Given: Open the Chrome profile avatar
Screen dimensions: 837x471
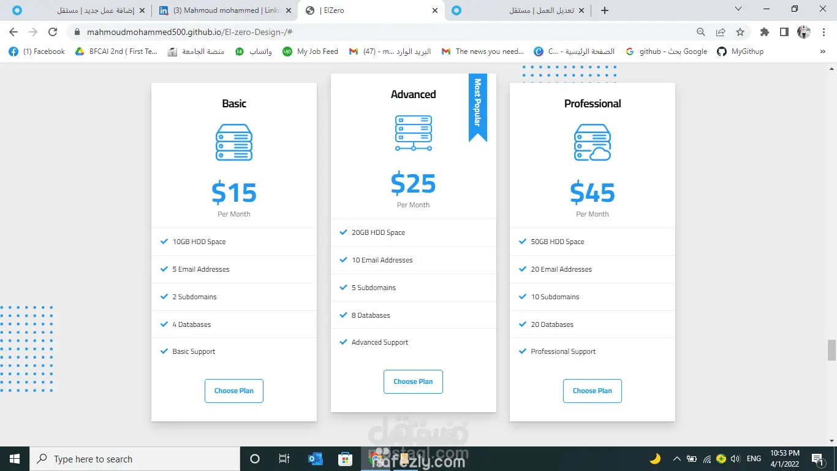Looking at the screenshot, I should click(x=803, y=32).
